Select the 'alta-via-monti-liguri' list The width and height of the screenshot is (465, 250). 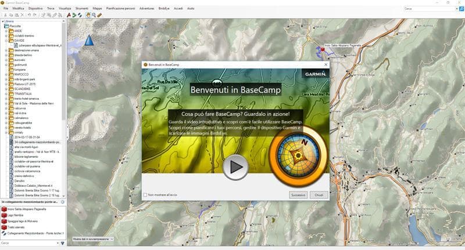[x=25, y=147]
